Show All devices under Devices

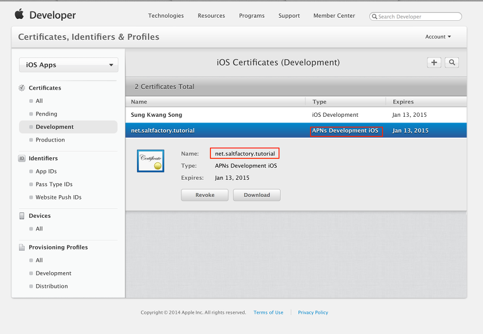point(39,229)
